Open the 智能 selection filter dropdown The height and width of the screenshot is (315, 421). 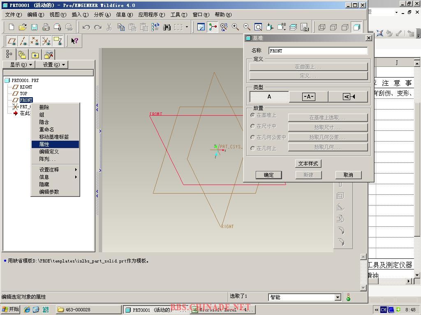338,297
